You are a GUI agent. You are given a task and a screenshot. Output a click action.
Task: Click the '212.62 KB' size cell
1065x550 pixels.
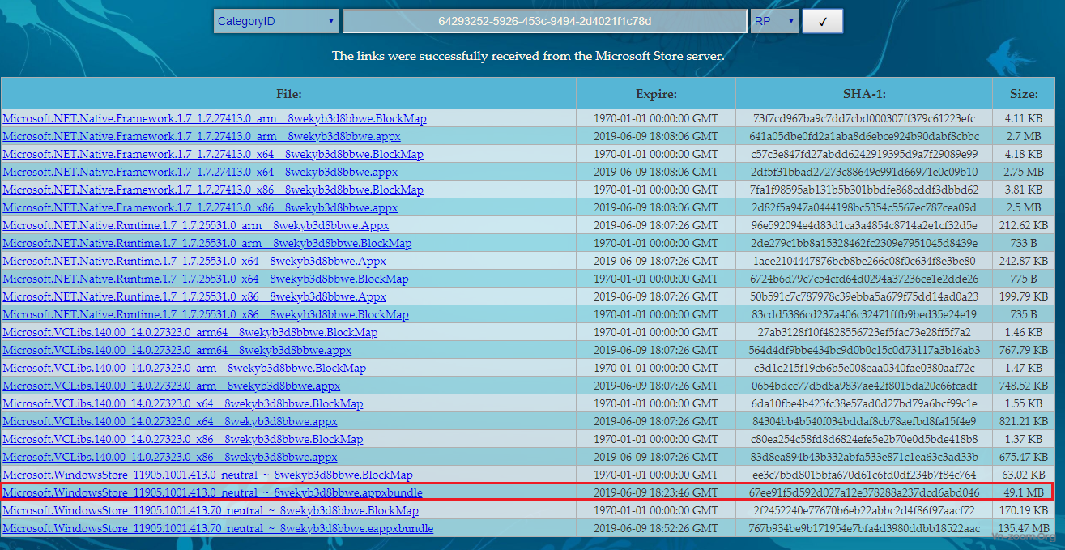point(1024,225)
